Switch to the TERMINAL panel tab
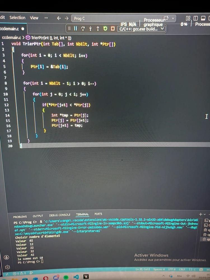The width and height of the screenshot is (210, 280). (82, 214)
